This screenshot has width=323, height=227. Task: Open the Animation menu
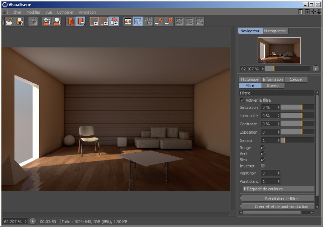pos(87,12)
